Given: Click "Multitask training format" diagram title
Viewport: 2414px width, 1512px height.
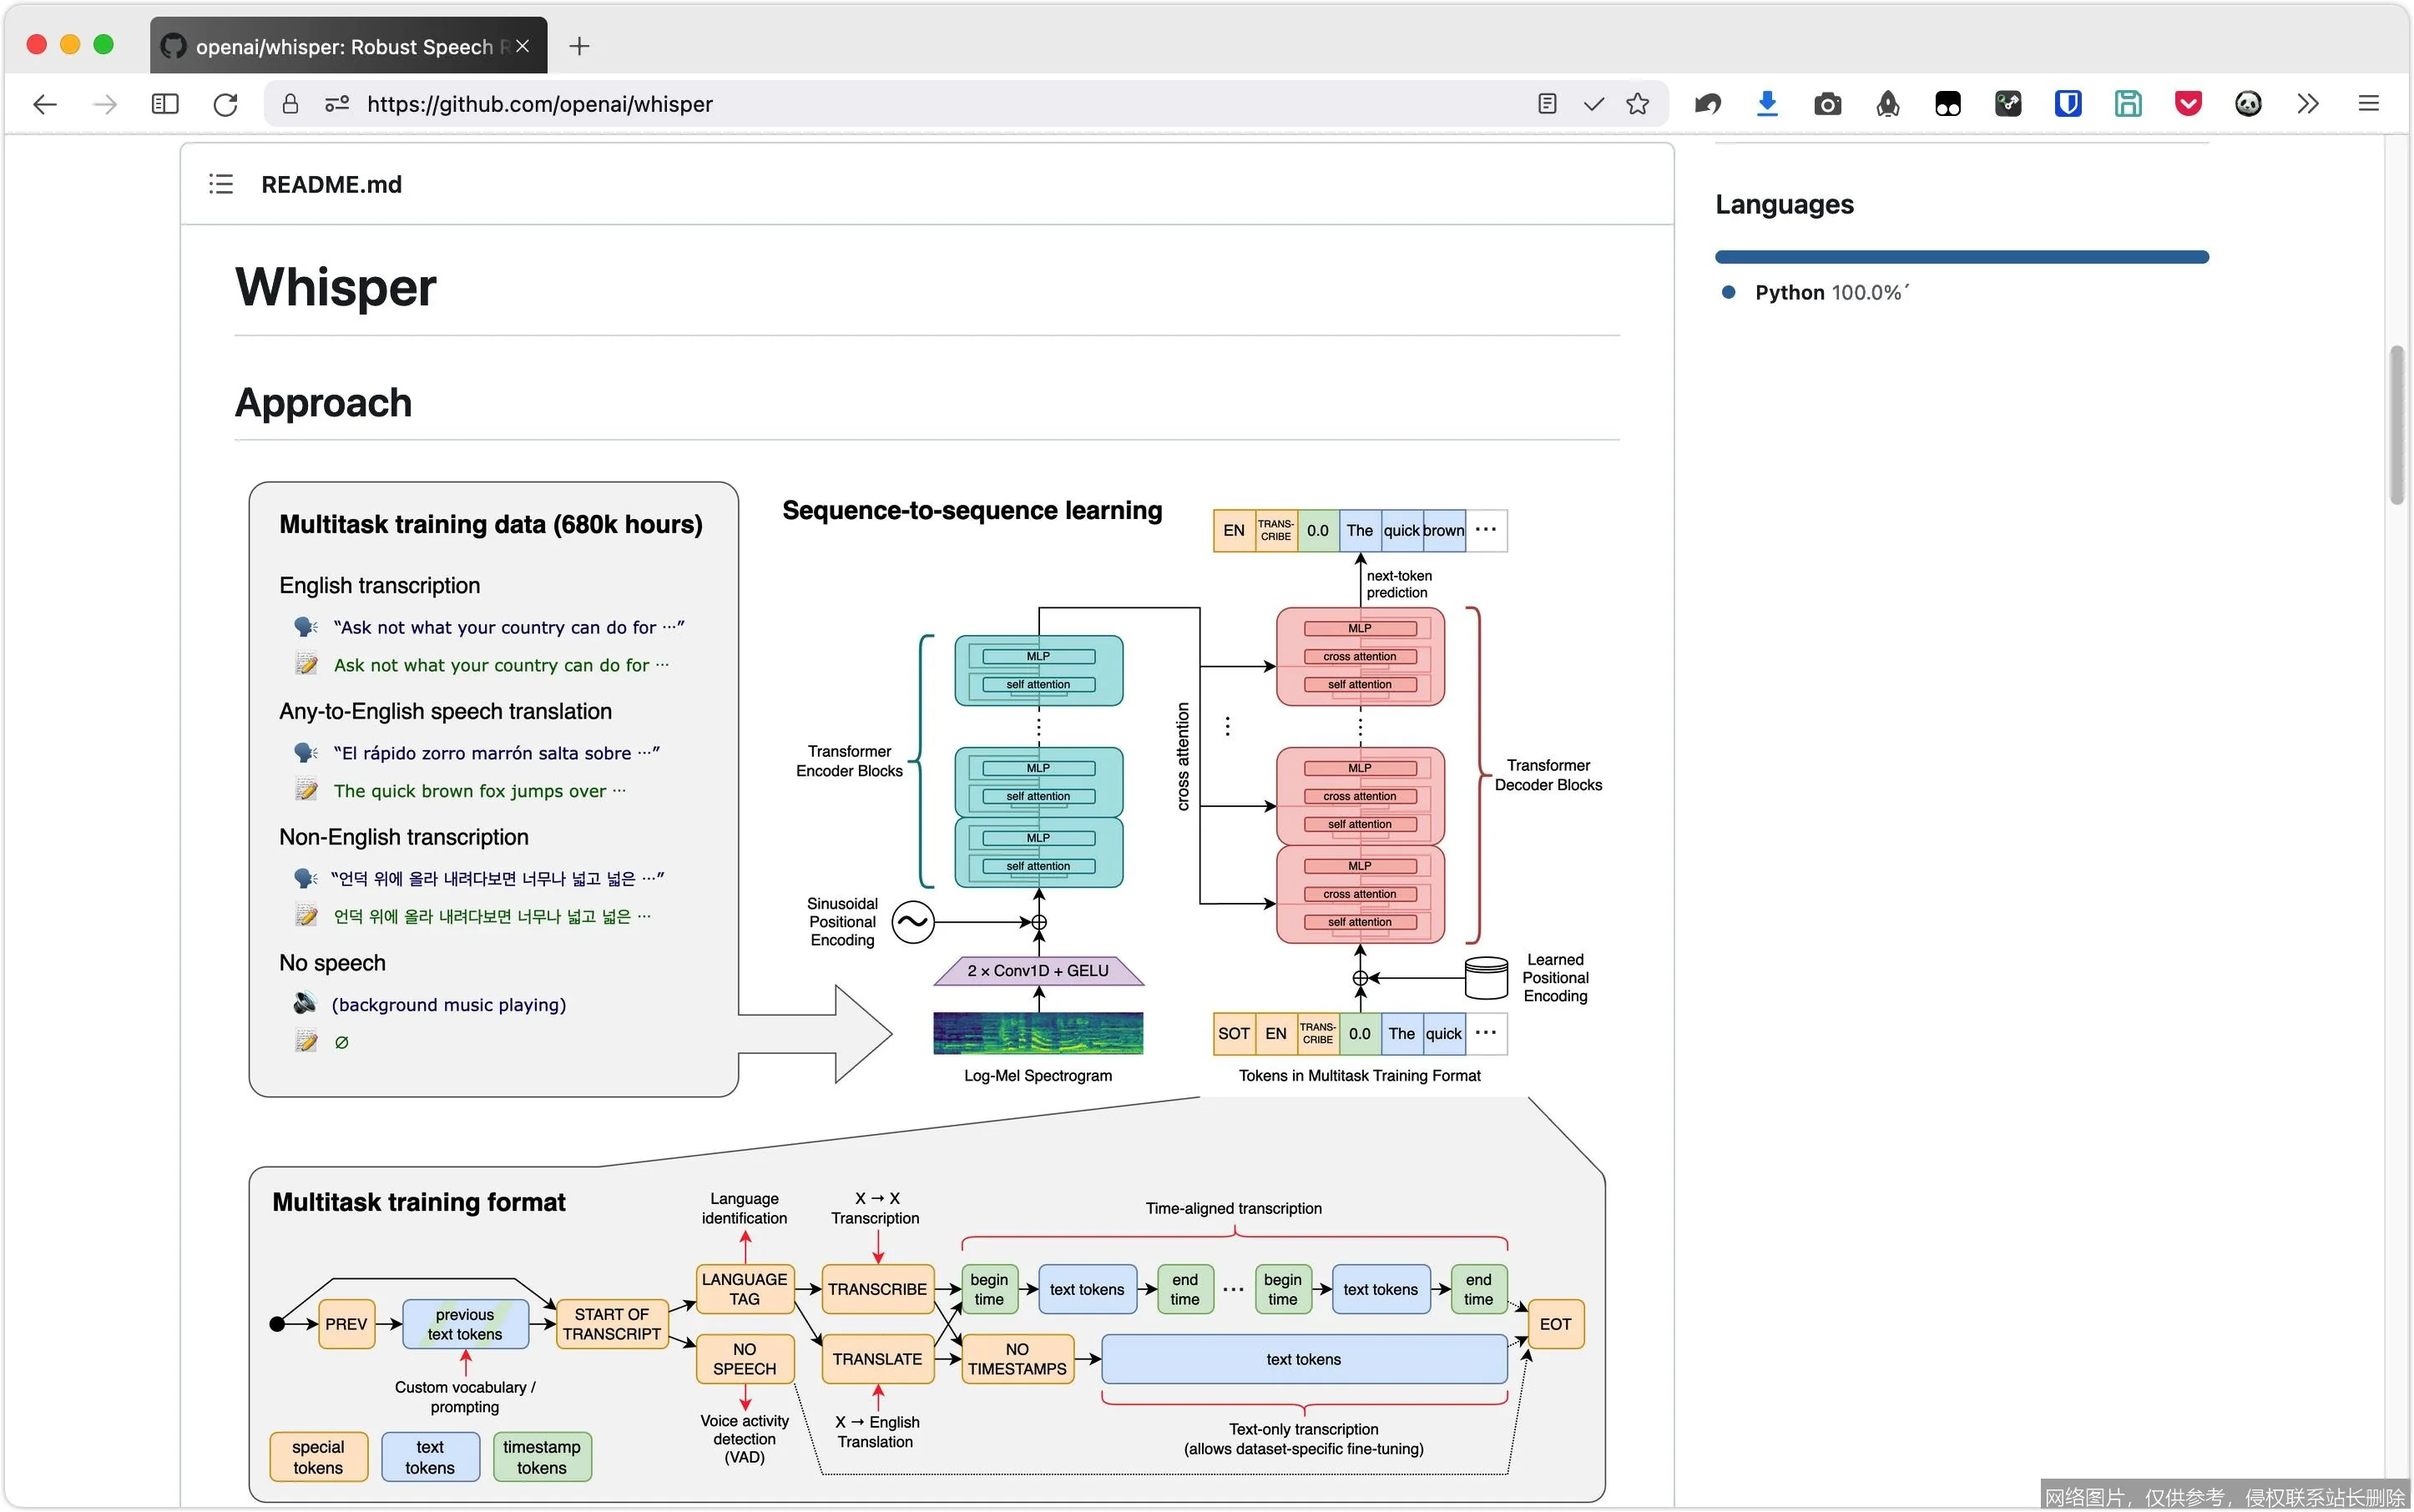Looking at the screenshot, I should click(418, 1202).
